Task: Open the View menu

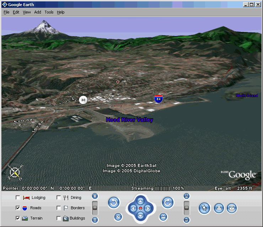Action: pyautogui.click(x=27, y=12)
